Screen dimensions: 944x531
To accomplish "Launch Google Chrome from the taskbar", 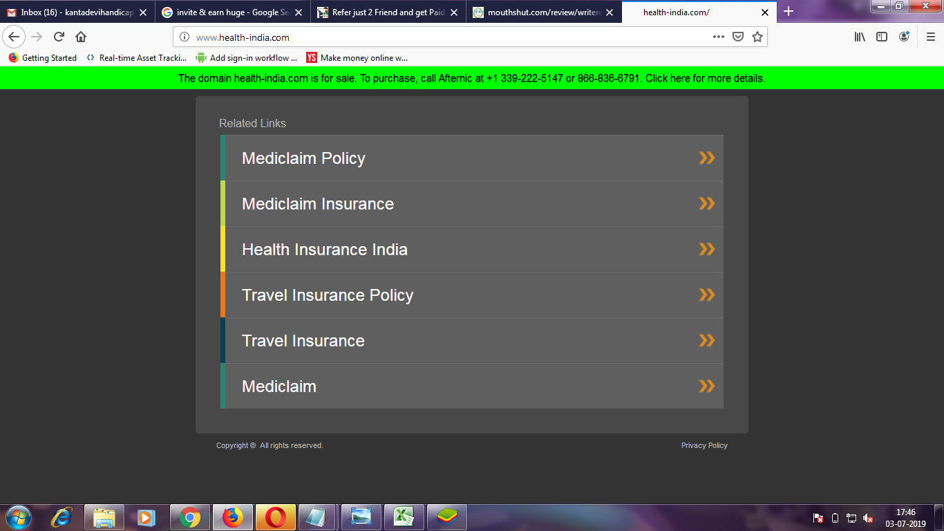I will pos(189,517).
